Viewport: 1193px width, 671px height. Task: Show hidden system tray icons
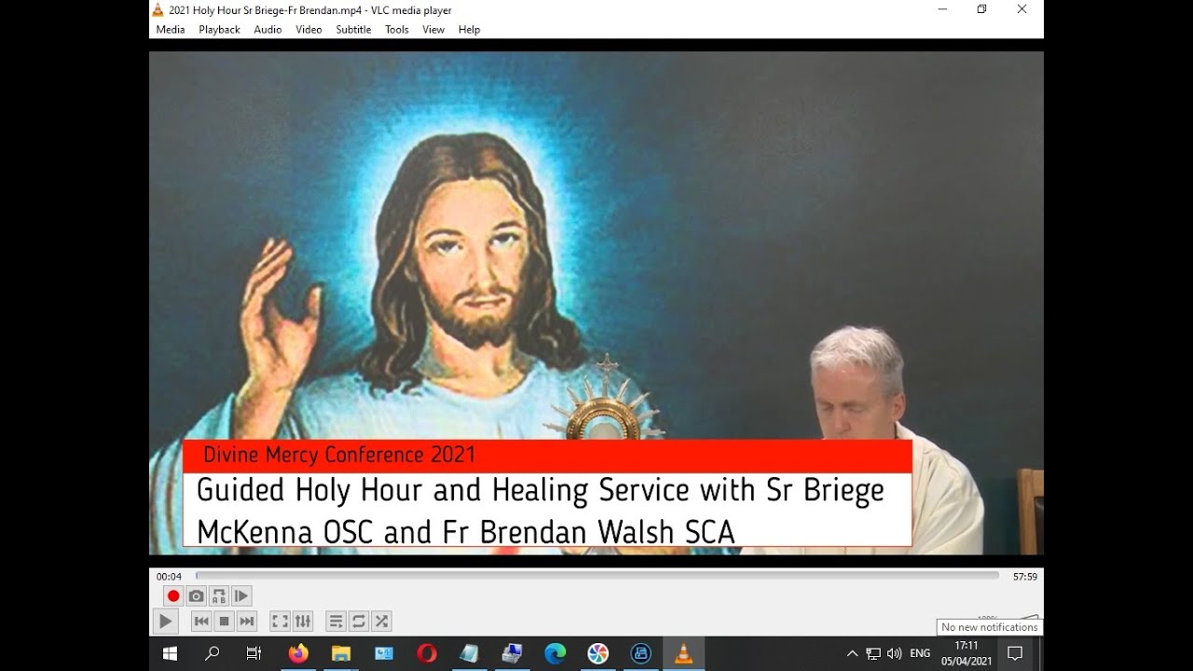(852, 654)
